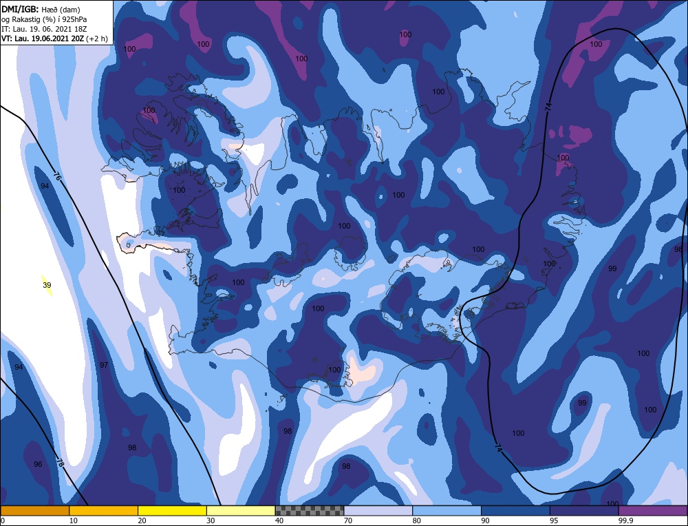688x526 pixels.
Task: Click the '80' legend scale number
Action: [x=417, y=520]
